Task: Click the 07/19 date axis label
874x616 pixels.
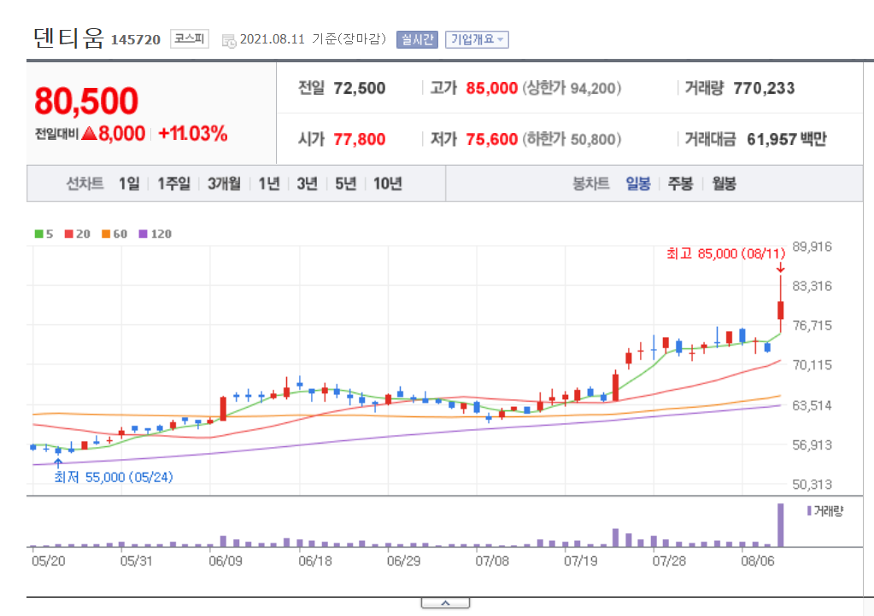Action: click(x=581, y=561)
